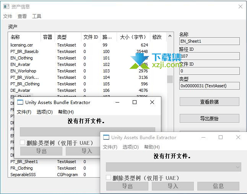
Task: Maximize the front-most Unity Assets Bundle Extractor window
Action: [221, 137]
